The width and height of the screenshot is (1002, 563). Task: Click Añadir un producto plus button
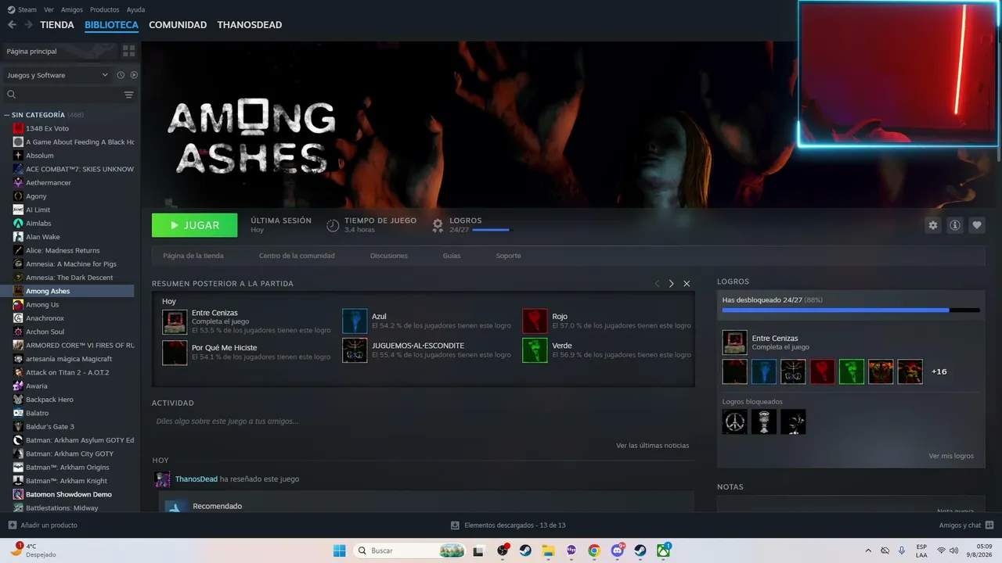12,525
